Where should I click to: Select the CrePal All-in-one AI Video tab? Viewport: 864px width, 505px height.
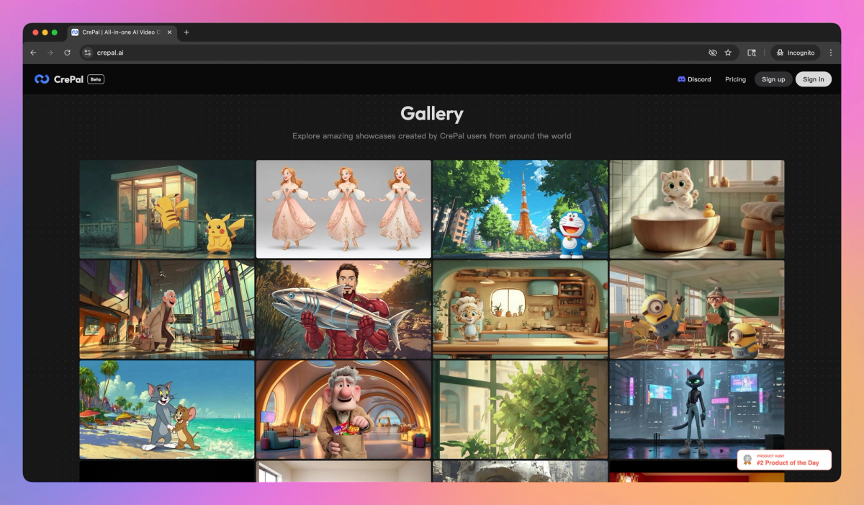pos(122,32)
